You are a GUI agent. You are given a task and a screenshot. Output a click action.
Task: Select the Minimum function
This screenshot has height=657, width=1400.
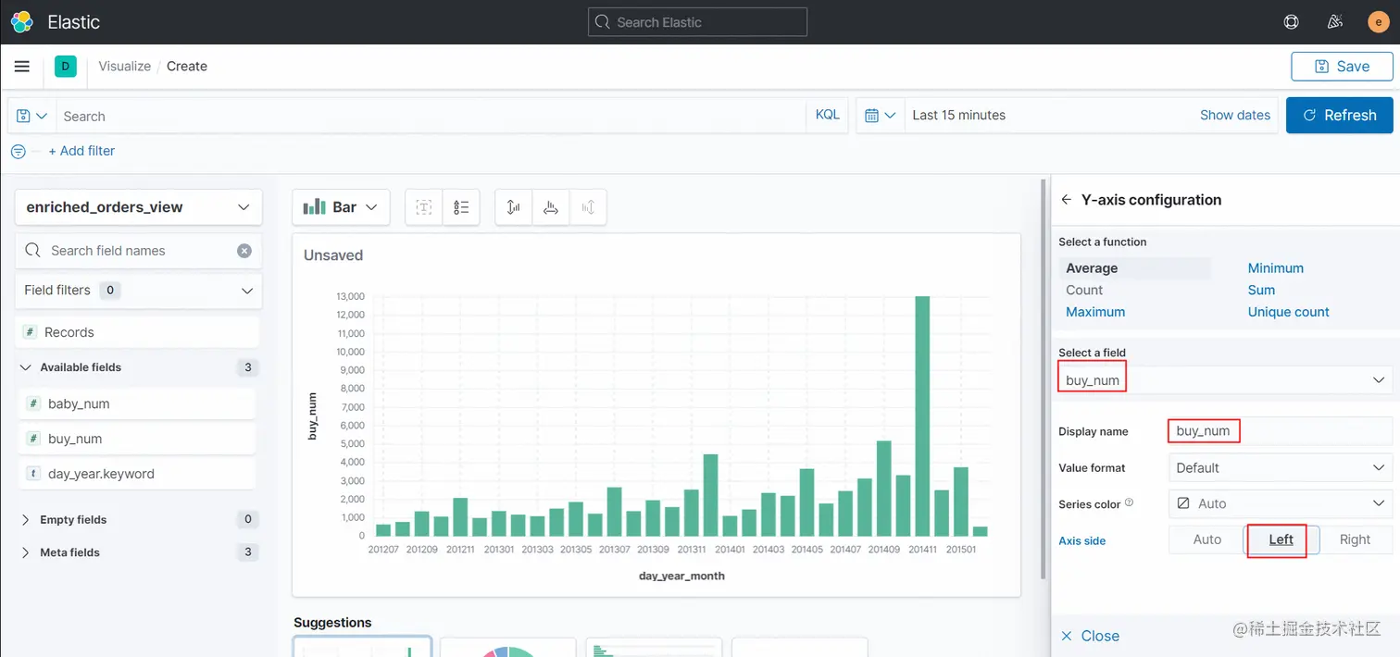(x=1275, y=268)
